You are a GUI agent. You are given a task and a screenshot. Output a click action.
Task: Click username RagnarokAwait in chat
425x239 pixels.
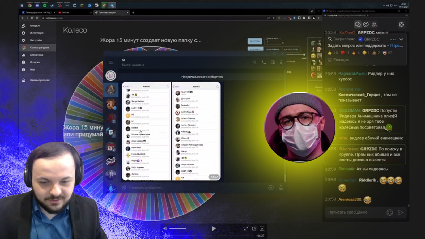(x=352, y=74)
